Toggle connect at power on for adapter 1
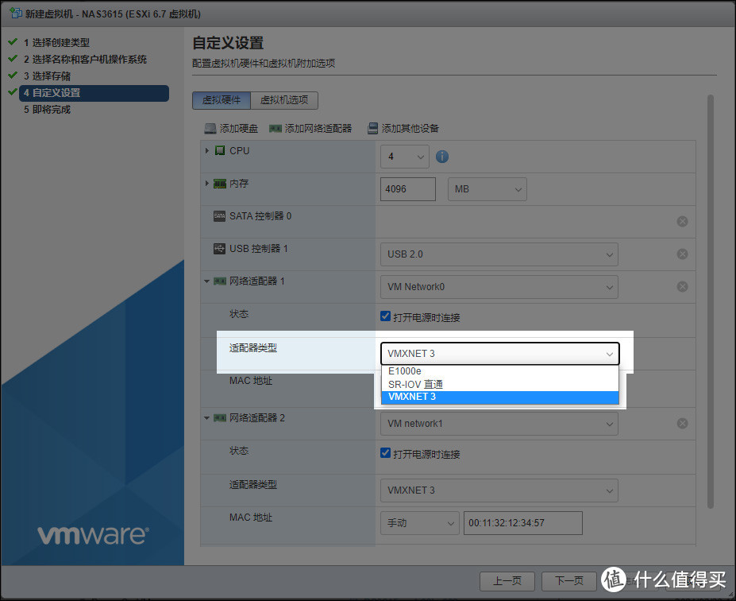The height and width of the screenshot is (601, 736). click(x=386, y=317)
